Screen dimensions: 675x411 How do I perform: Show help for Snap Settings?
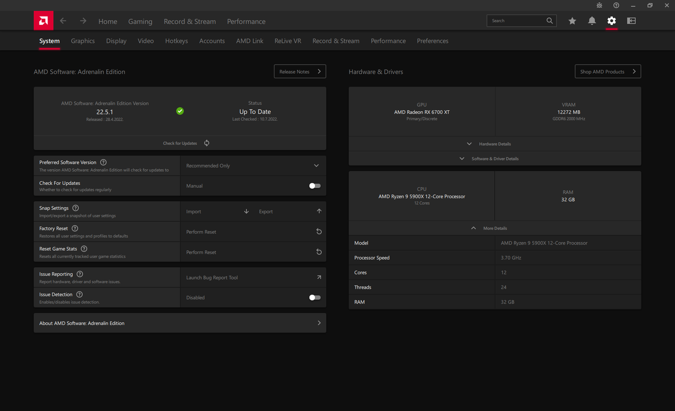[x=75, y=208]
